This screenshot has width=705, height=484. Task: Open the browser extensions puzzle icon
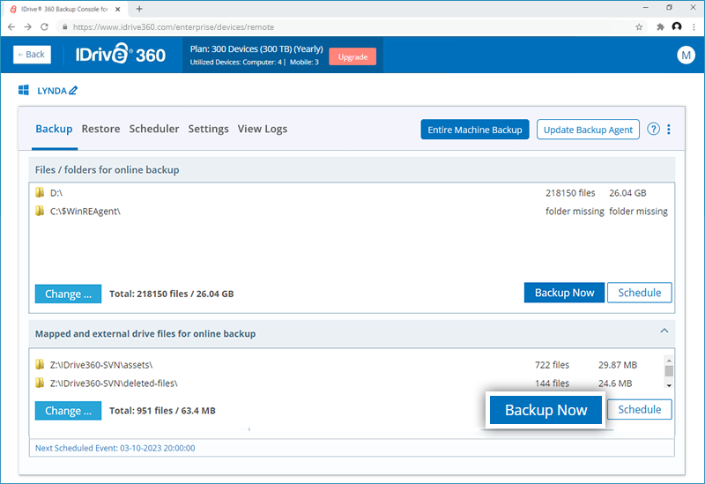click(660, 27)
